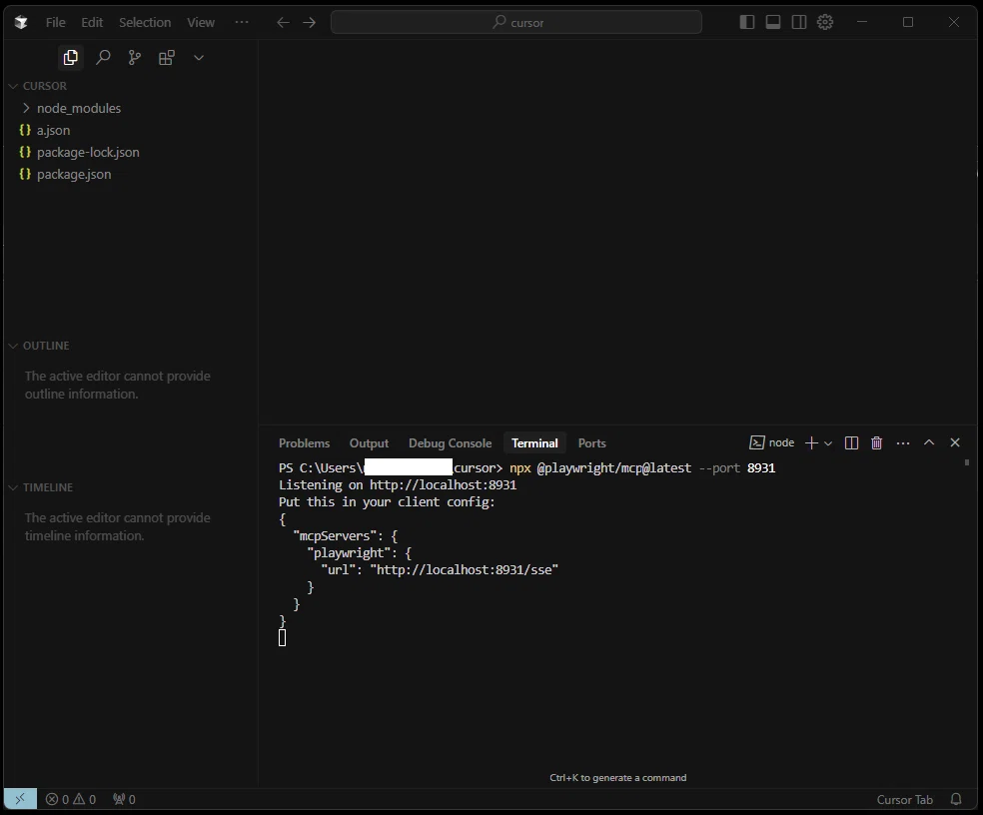Open the remote window status icon
The width and height of the screenshot is (983, 815).
(x=20, y=799)
